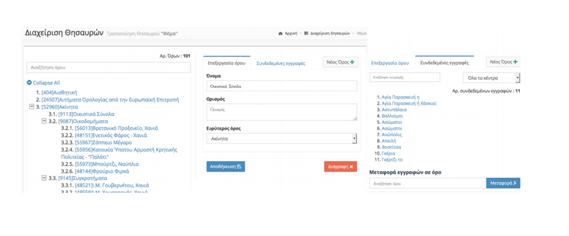The image size is (569, 236).
Task: Select tree term [404]Αισθητική
Action: pos(59,93)
